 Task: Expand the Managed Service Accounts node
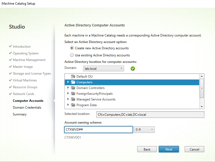coord(68,99)
